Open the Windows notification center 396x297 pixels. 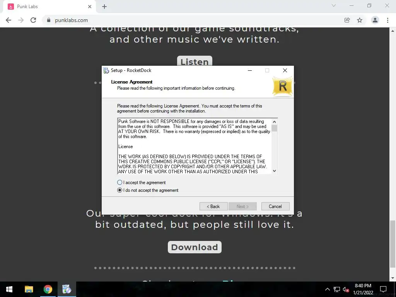pyautogui.click(x=383, y=289)
